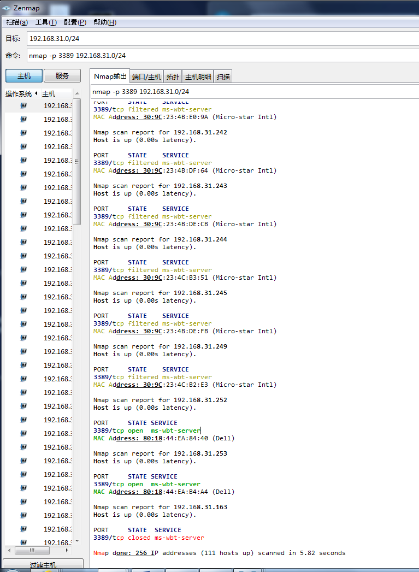
Task: Sort by the 主机 column header
Action: (56, 94)
